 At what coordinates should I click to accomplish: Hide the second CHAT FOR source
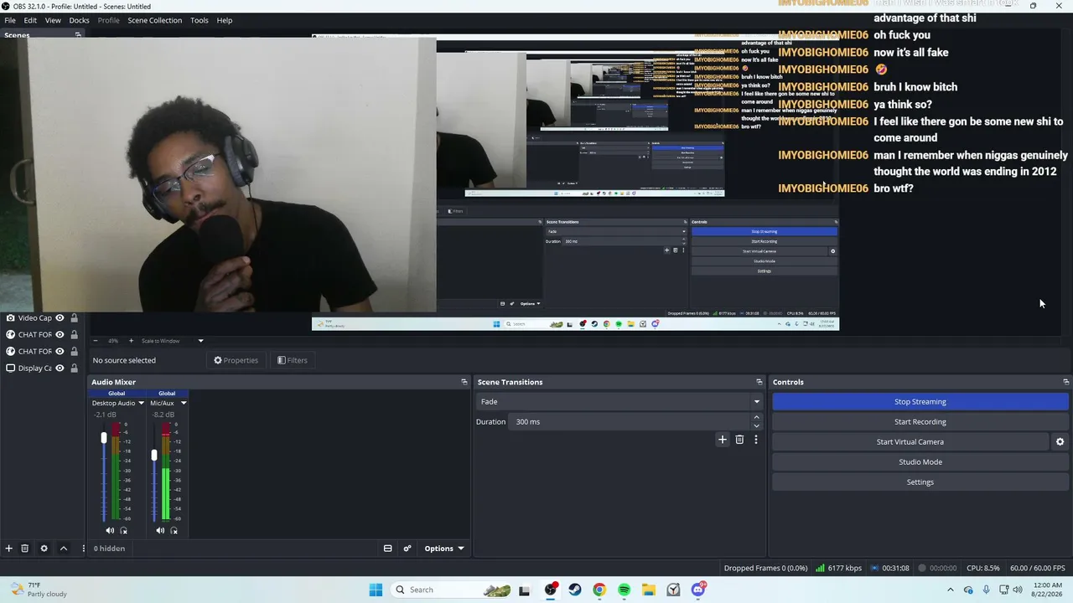pos(60,352)
